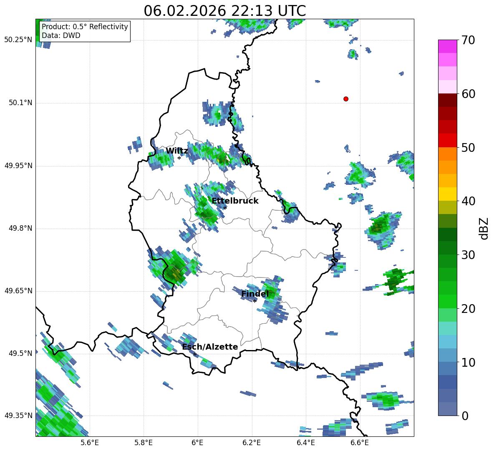Click the 6.6°E longitude label

tap(360, 443)
